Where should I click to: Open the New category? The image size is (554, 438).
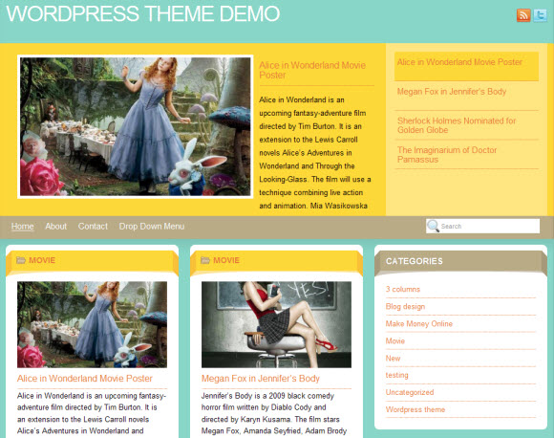[393, 359]
